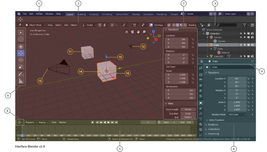Image resolution: width=267 pixels, height=152 pixels.
Task: Toggle visibility eye of Cube.001 row
Action: 241,56
